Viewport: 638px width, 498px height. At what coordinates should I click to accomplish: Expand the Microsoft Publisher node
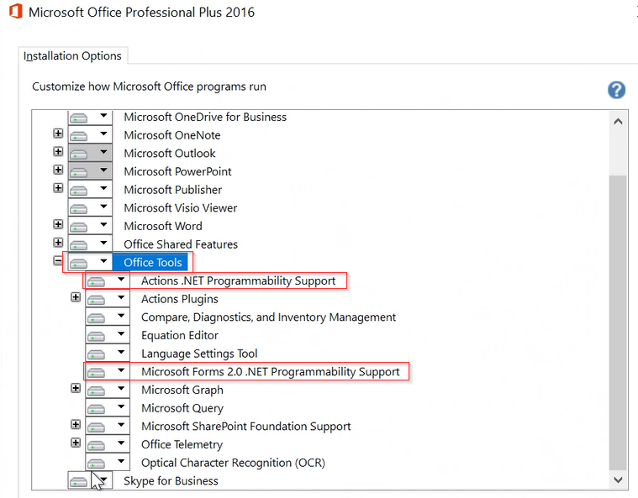pyautogui.click(x=58, y=188)
